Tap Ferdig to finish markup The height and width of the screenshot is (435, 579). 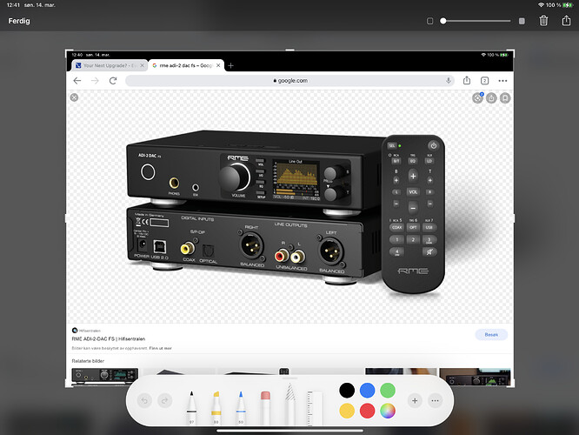pyautogui.click(x=19, y=21)
